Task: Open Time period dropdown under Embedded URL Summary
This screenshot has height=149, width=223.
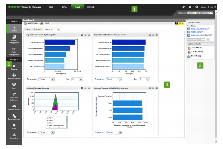Action: click(x=114, y=132)
